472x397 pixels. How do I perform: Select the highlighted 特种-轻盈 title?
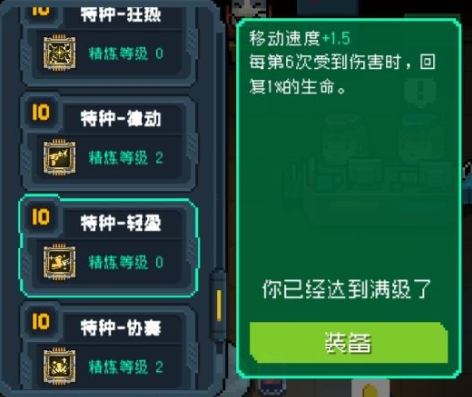(121, 223)
